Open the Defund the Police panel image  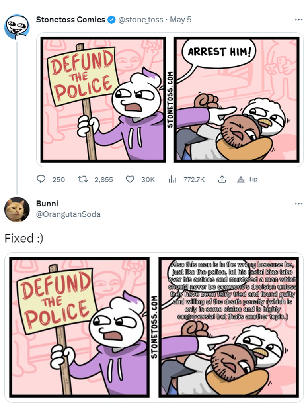(103, 100)
